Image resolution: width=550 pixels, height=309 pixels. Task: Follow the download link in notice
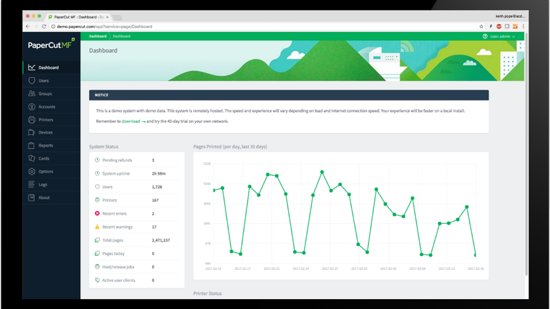131,122
